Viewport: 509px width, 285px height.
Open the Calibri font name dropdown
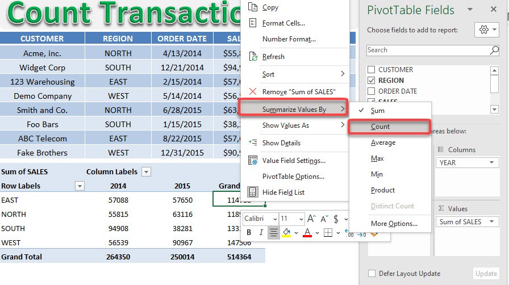(276, 219)
